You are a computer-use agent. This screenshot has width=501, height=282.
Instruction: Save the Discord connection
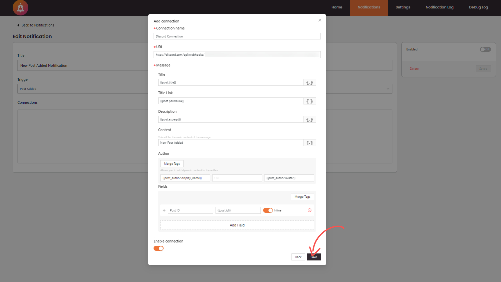(313, 257)
